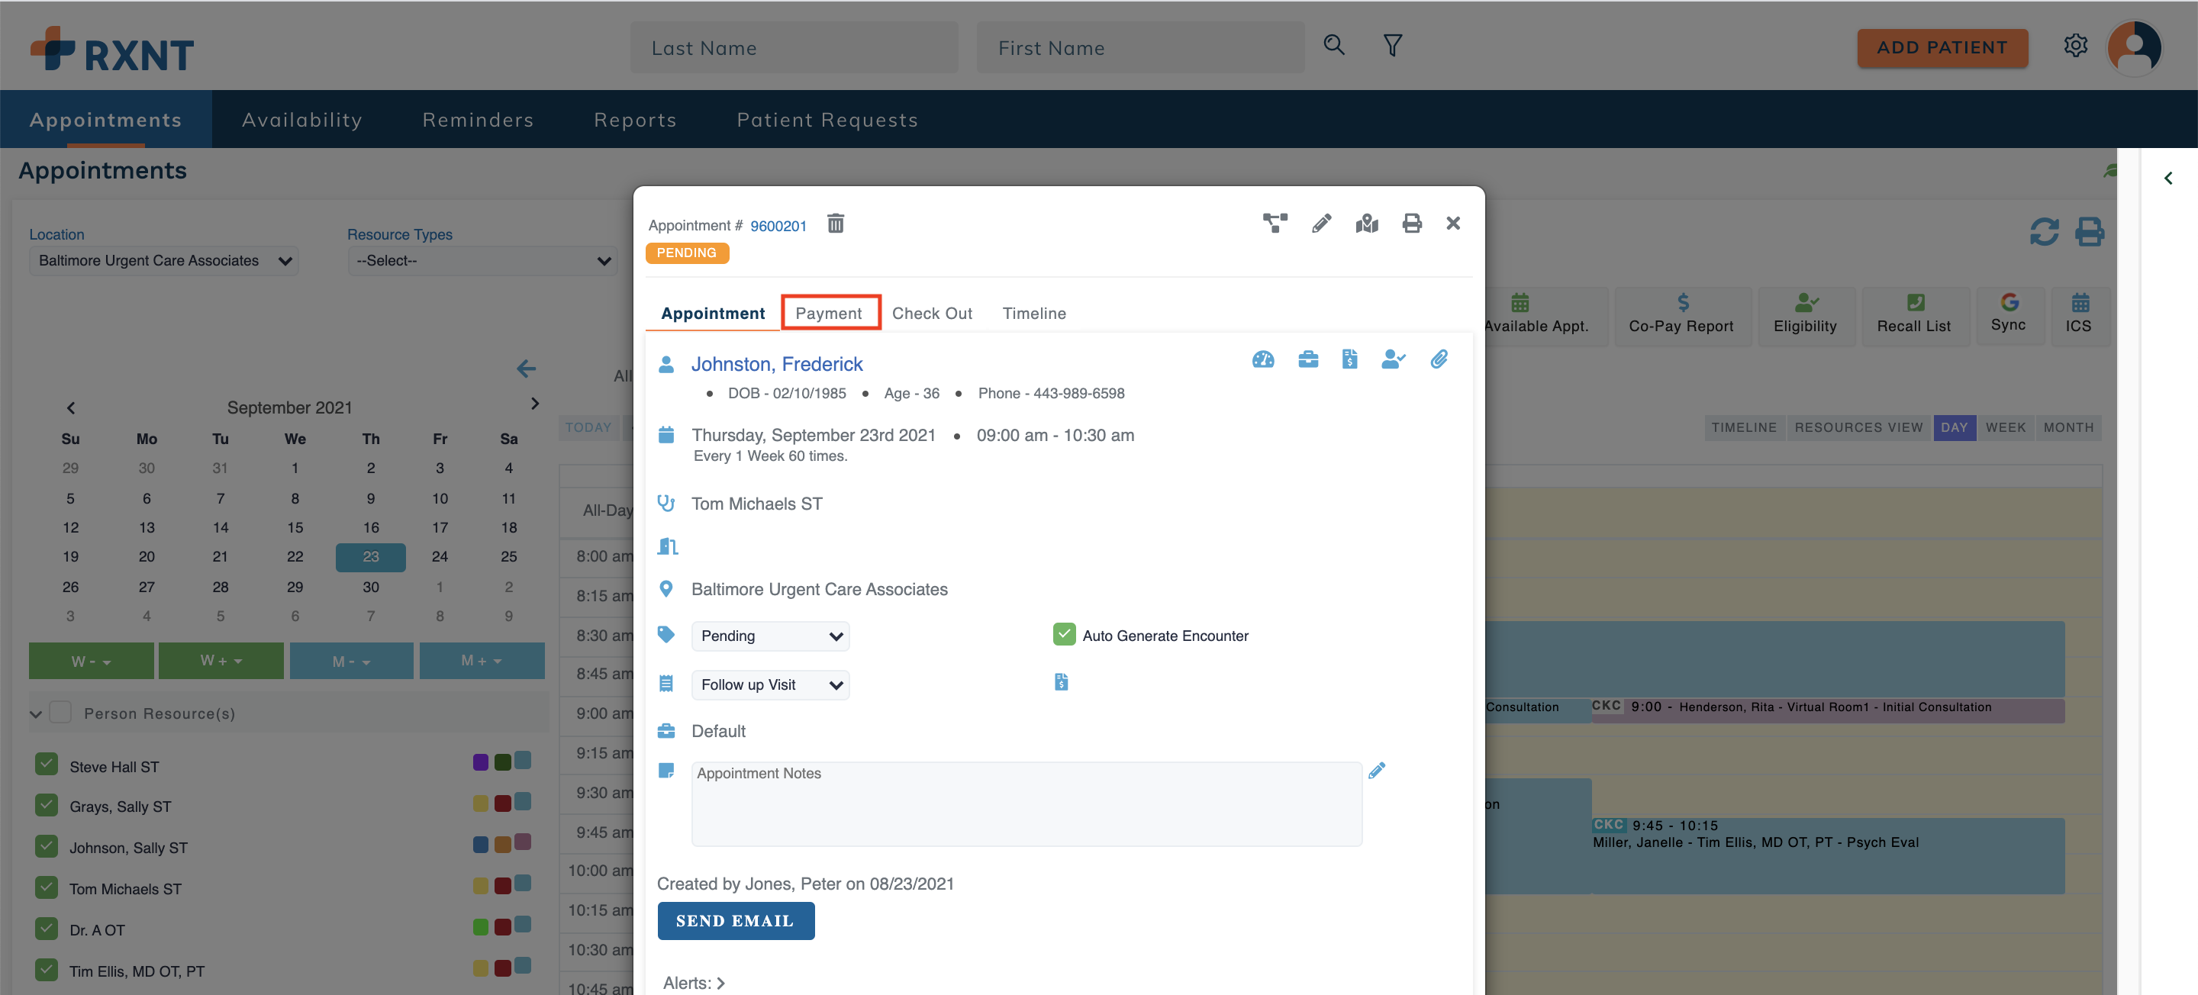
Task: Open the Availability nav tab
Action: coord(302,120)
